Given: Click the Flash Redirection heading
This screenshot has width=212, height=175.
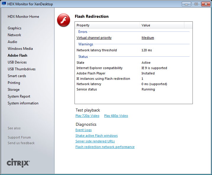Looking at the screenshot, I should [x=92, y=16].
